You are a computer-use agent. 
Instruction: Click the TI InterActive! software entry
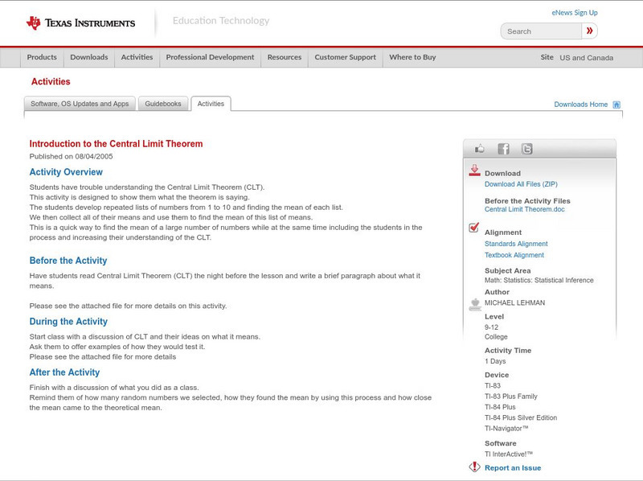509,454
